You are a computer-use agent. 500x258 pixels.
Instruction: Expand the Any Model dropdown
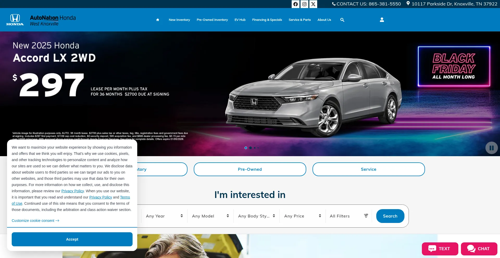click(210, 216)
